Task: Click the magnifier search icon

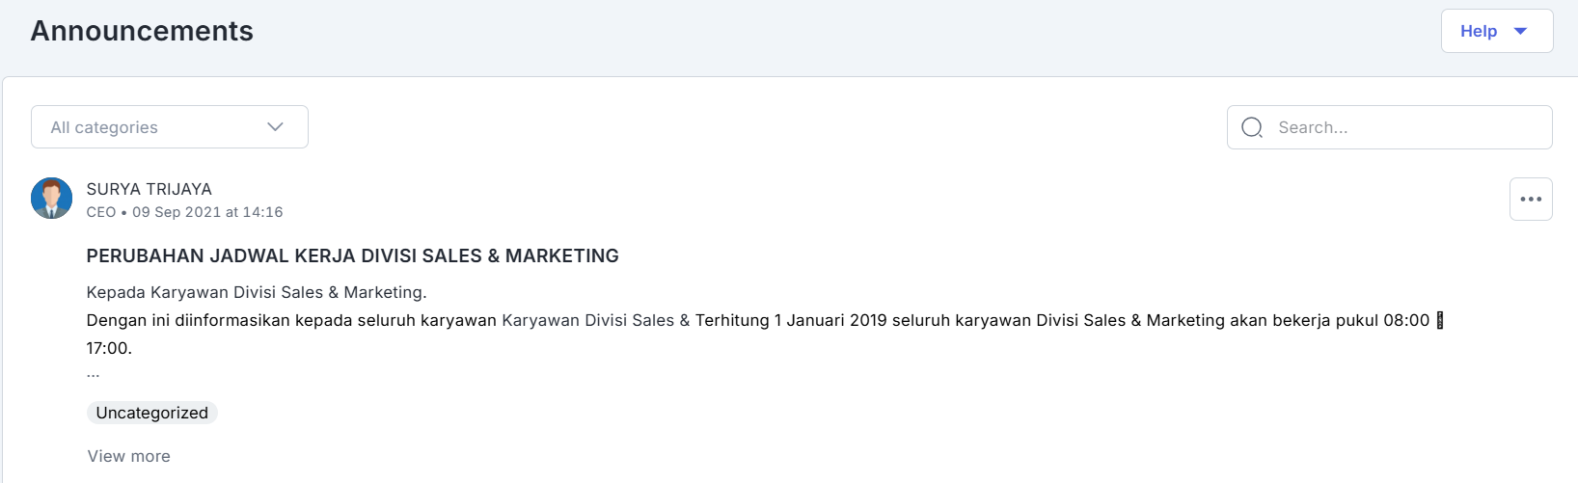Action: [x=1252, y=127]
